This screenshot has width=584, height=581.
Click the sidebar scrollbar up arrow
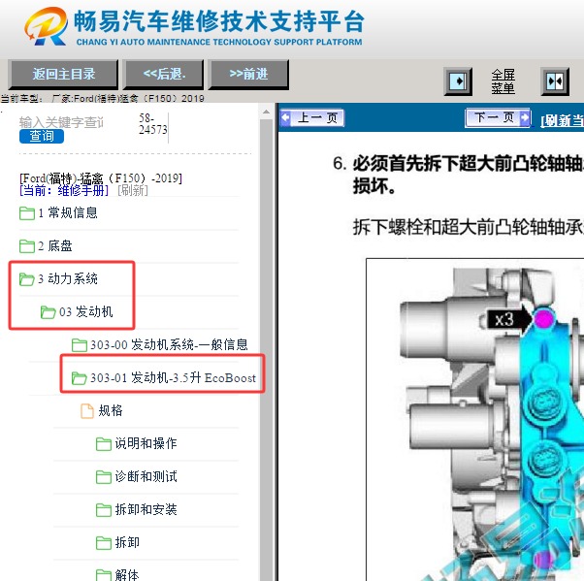click(x=267, y=112)
